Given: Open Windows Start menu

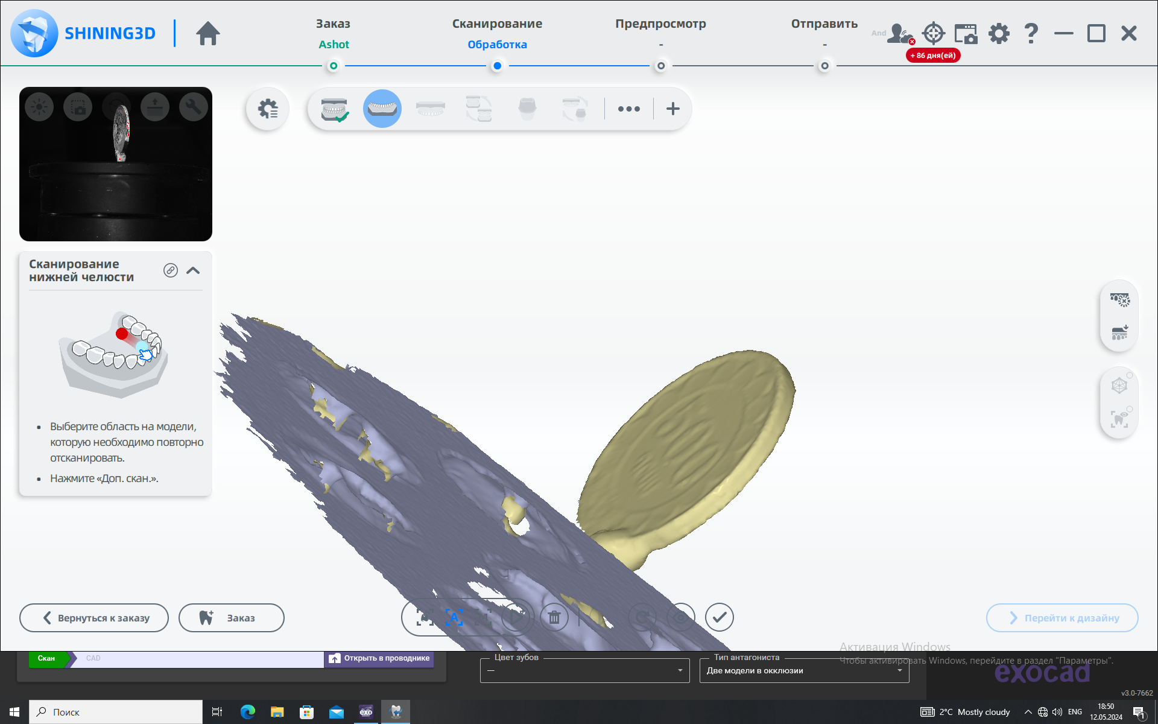Looking at the screenshot, I should tap(14, 712).
